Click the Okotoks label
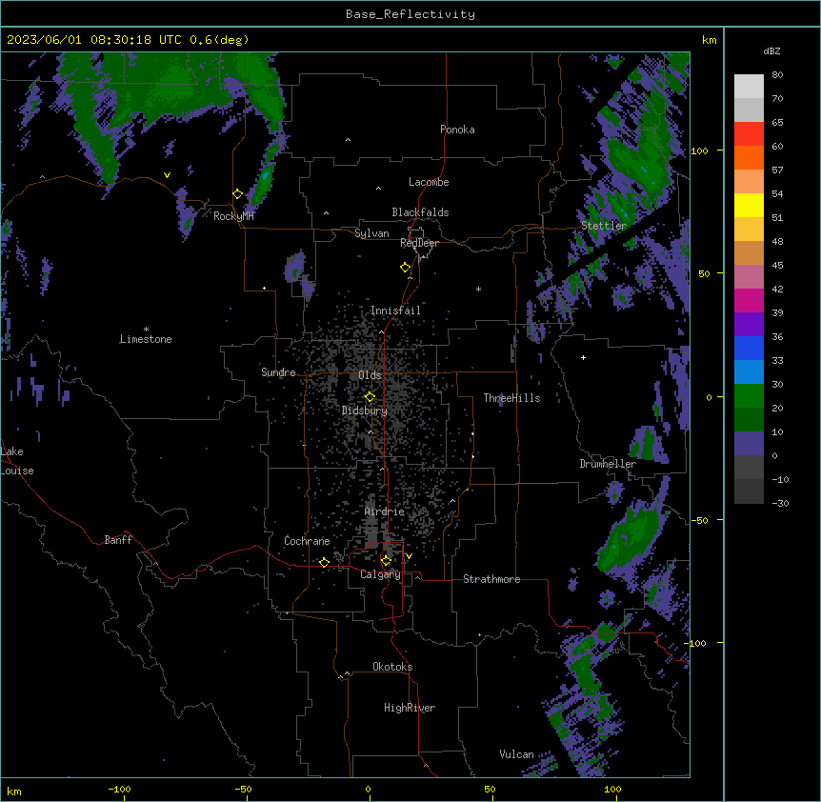This screenshot has height=802, width=821. click(x=392, y=667)
